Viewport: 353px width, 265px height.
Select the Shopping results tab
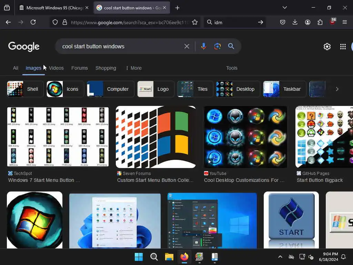click(x=105, y=68)
